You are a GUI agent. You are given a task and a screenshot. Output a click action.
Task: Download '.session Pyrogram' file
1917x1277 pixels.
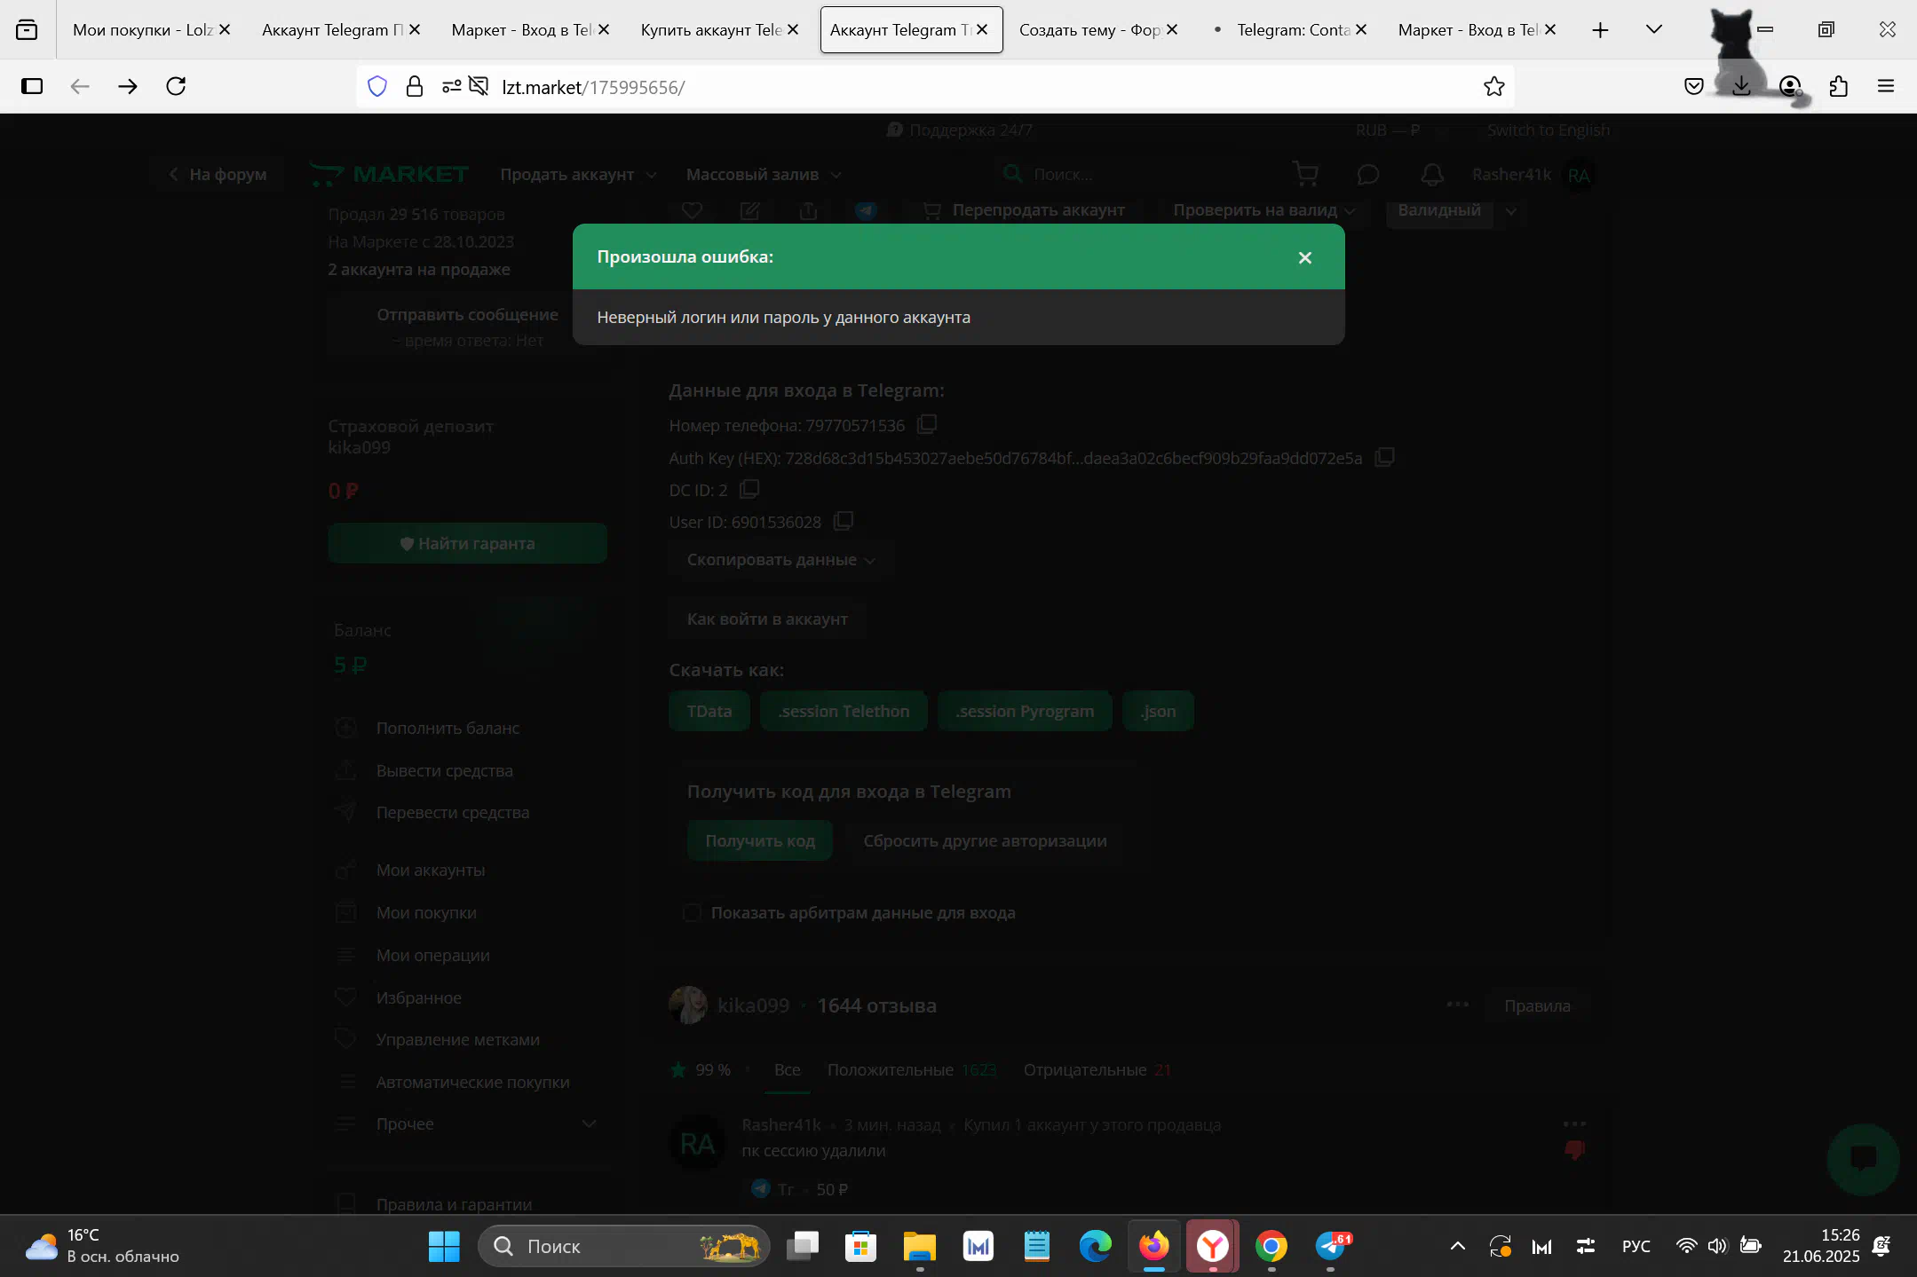click(1025, 712)
